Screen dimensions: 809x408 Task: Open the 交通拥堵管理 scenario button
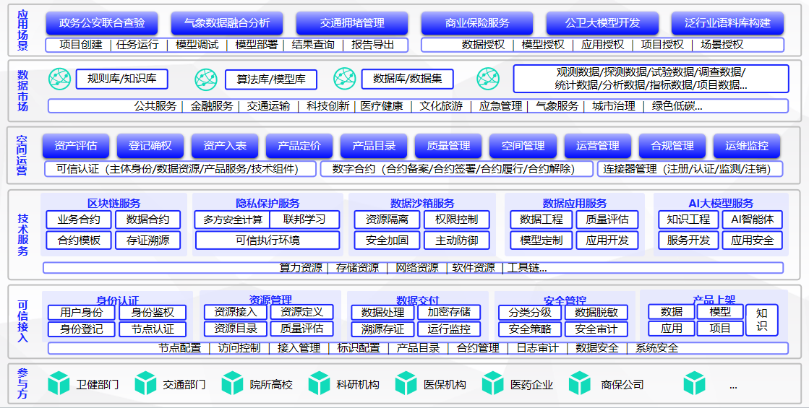(352, 23)
